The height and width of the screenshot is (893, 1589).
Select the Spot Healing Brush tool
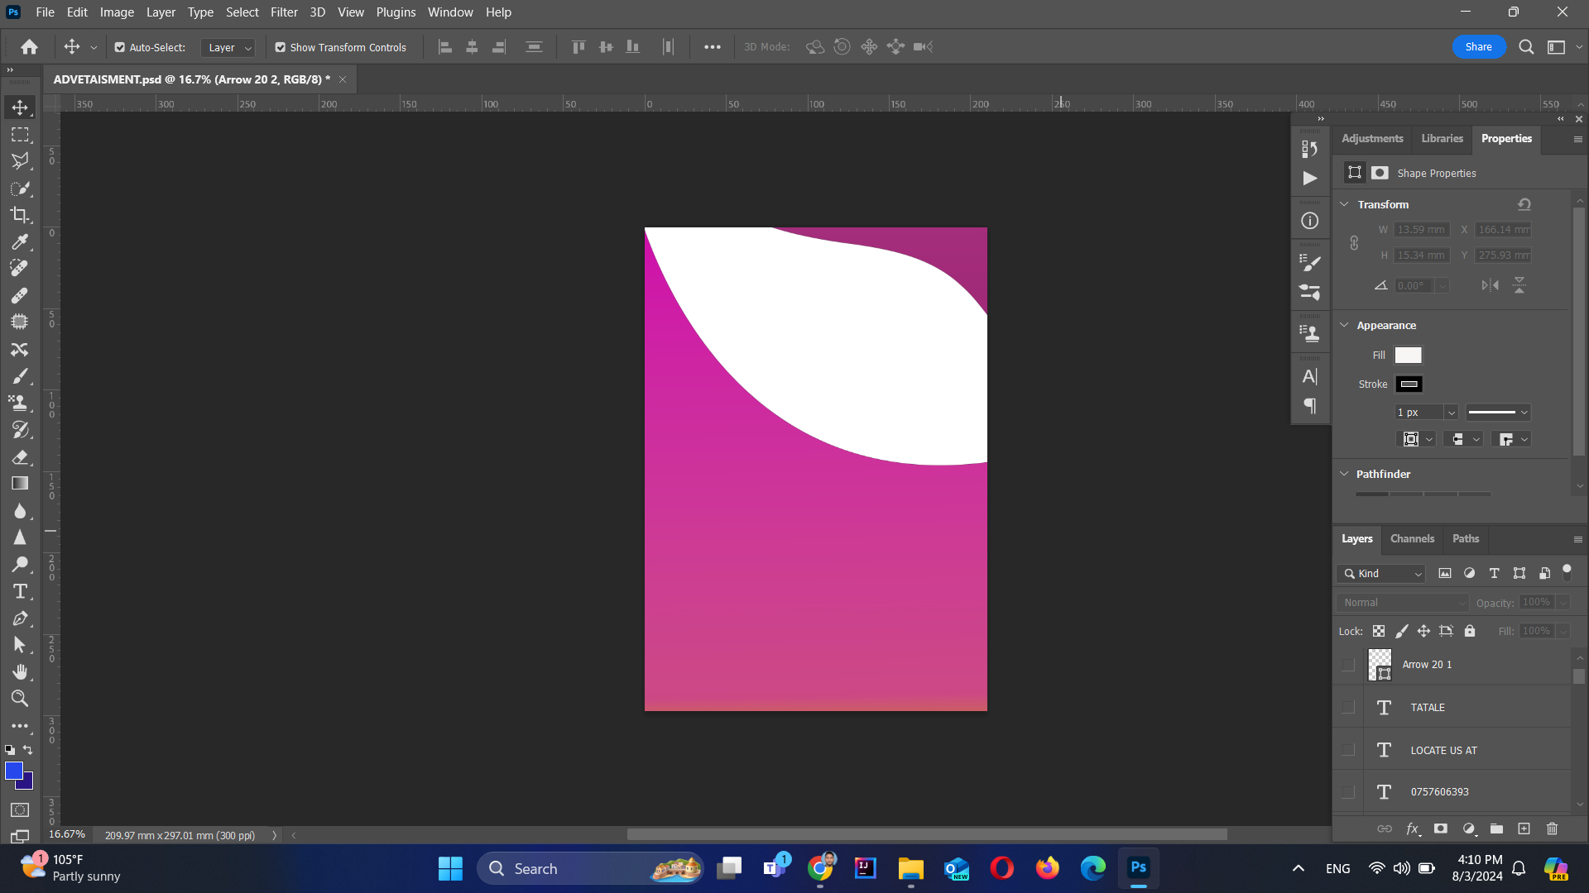click(x=20, y=268)
